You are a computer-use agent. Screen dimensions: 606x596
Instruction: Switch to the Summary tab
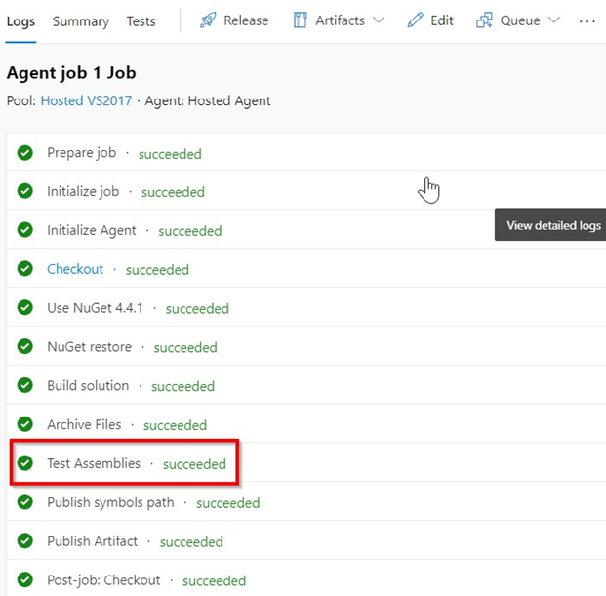click(81, 20)
